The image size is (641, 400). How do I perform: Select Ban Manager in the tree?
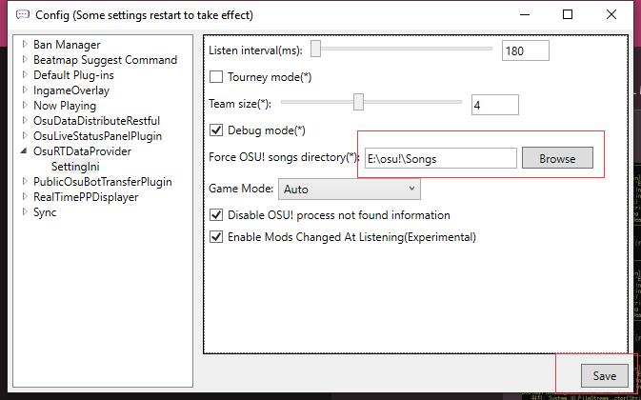click(x=67, y=45)
